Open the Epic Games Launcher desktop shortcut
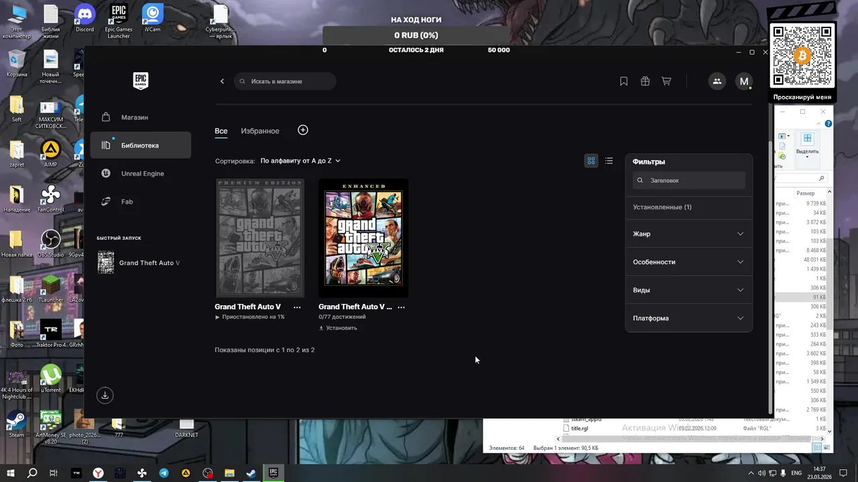Viewport: 858px width, 482px height. [119, 21]
